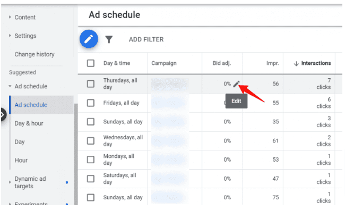Open the Hour view in sidebar

tap(21, 160)
